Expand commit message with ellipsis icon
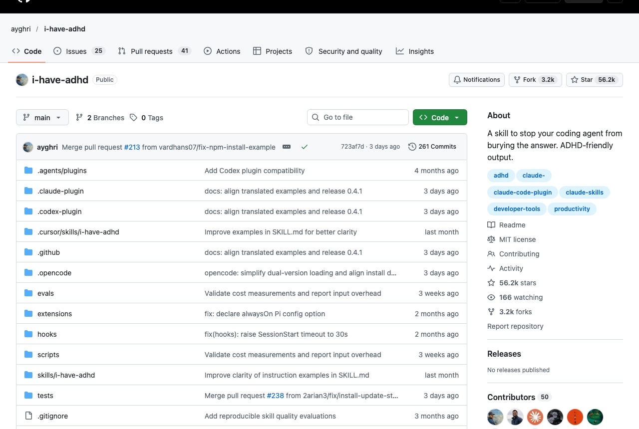 click(x=287, y=147)
